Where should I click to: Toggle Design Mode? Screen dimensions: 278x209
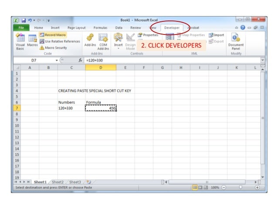coord(130,42)
